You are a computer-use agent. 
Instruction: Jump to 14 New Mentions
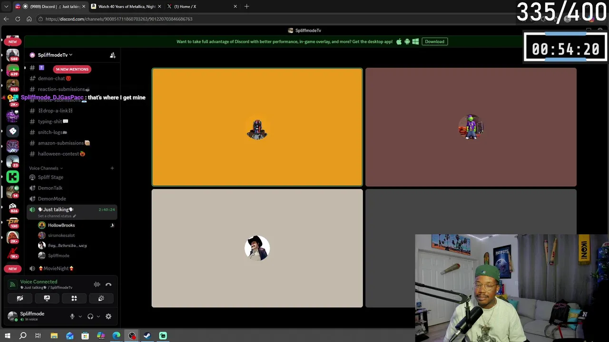(x=72, y=69)
